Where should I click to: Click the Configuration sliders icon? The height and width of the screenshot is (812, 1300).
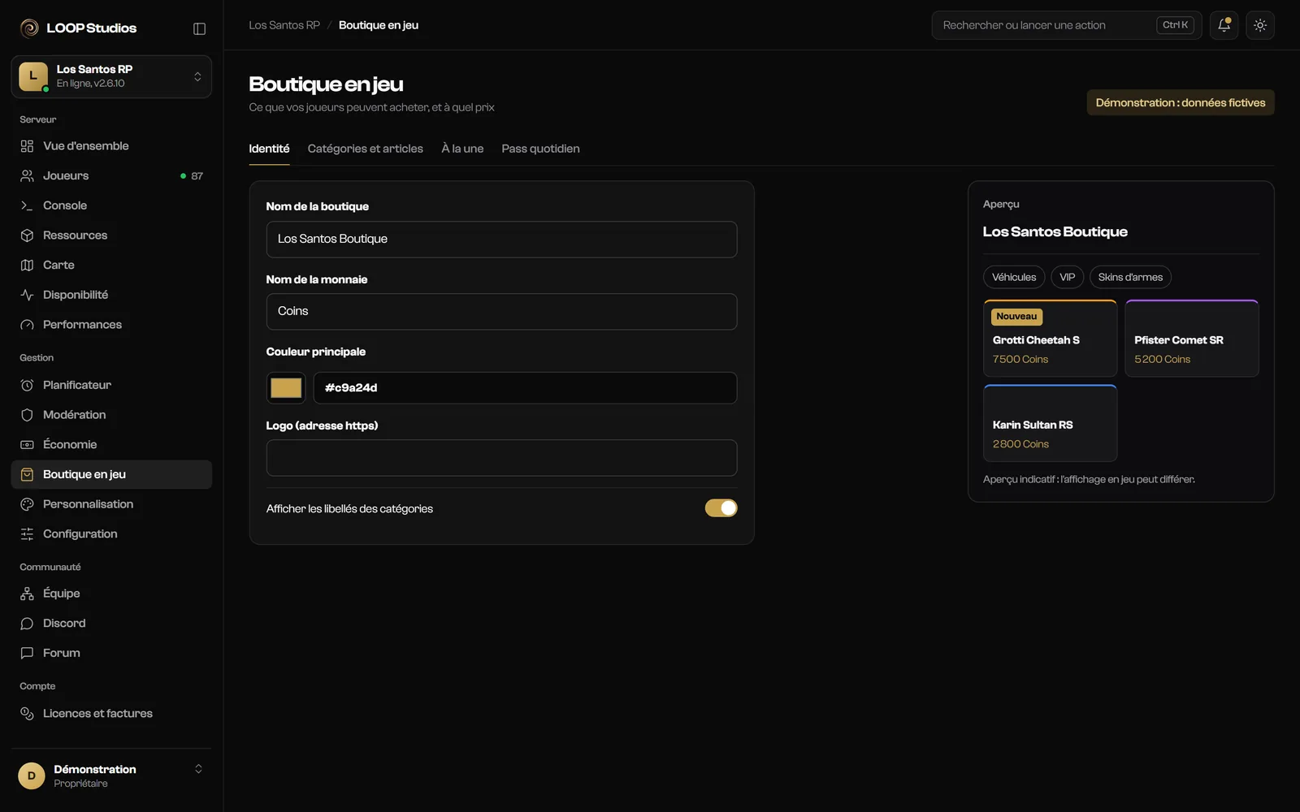(27, 533)
